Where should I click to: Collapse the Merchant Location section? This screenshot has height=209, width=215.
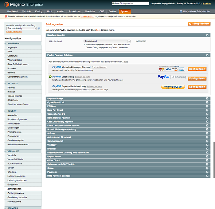[207, 35]
